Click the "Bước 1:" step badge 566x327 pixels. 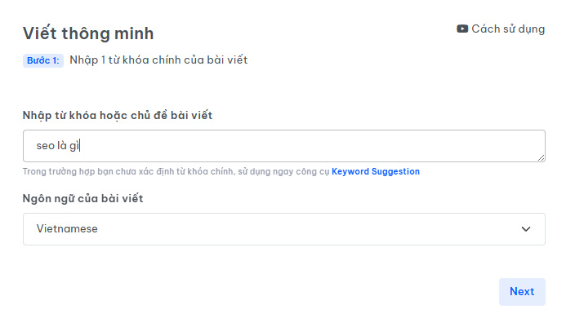(x=43, y=60)
